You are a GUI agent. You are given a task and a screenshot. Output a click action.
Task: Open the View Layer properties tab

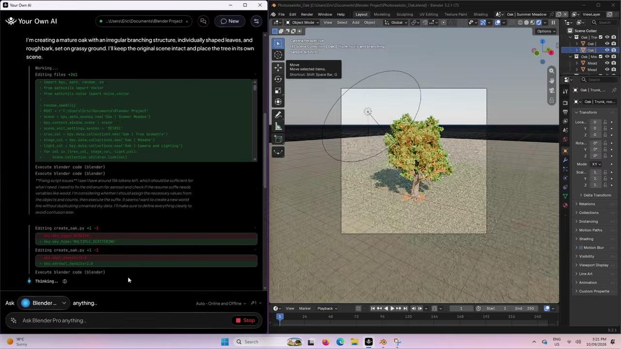point(565,121)
